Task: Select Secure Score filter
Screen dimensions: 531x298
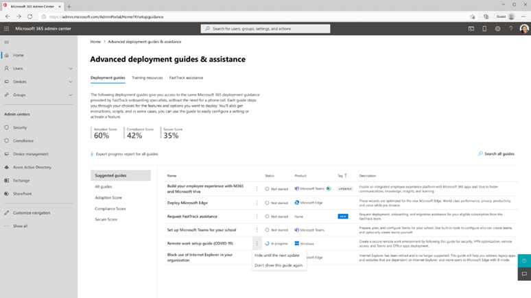Action: (106, 219)
